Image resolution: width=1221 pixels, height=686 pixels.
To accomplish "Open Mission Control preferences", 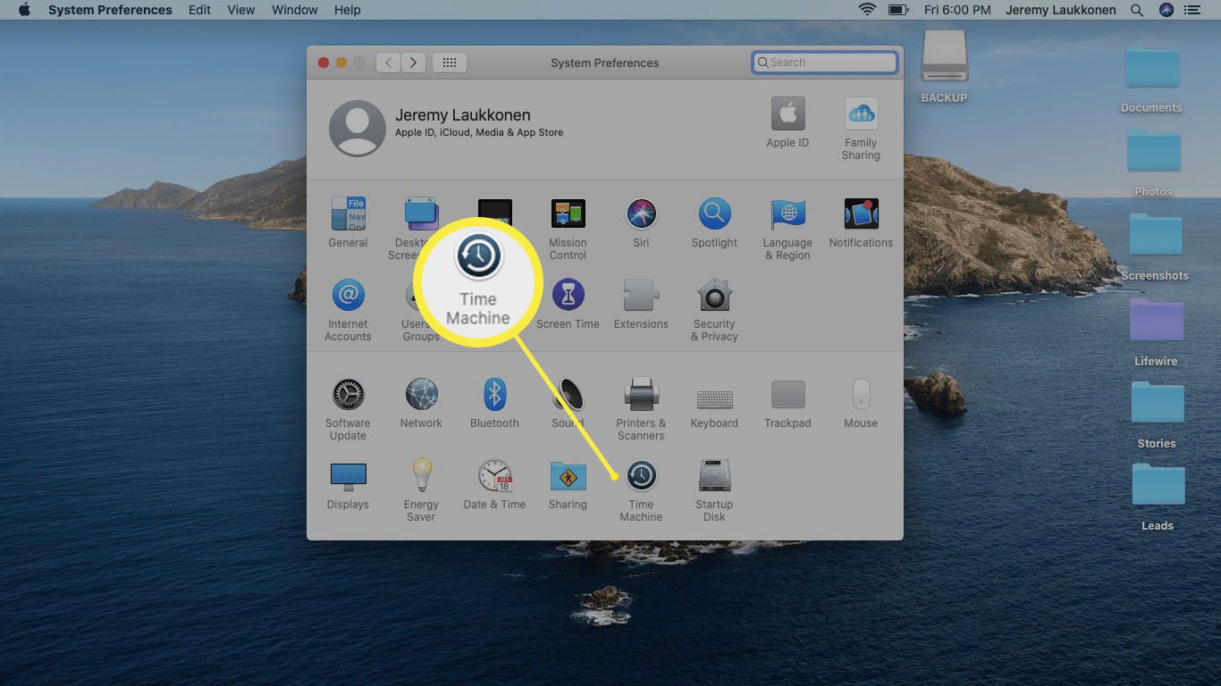I will (568, 214).
